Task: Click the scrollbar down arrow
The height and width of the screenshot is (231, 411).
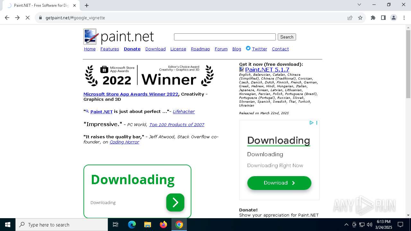Action: [408, 215]
